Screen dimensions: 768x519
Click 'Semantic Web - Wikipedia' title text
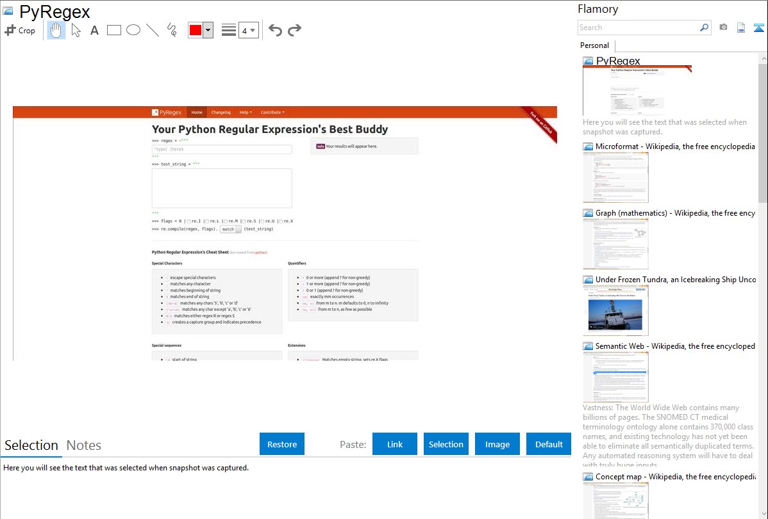(x=675, y=346)
